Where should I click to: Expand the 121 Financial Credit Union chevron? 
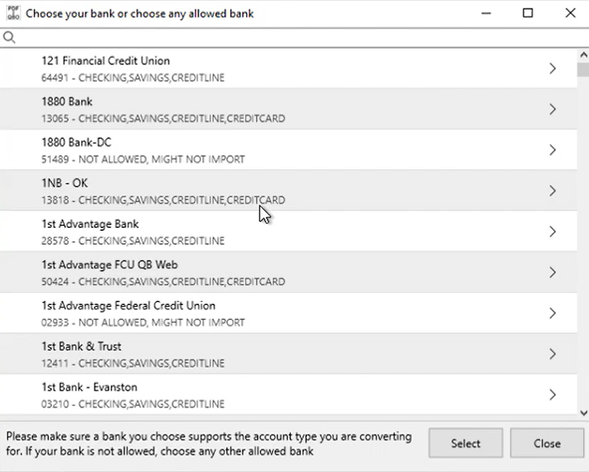[x=552, y=69]
